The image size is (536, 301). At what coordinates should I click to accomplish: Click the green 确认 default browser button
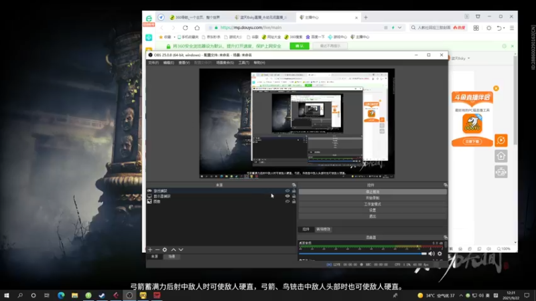[299, 46]
